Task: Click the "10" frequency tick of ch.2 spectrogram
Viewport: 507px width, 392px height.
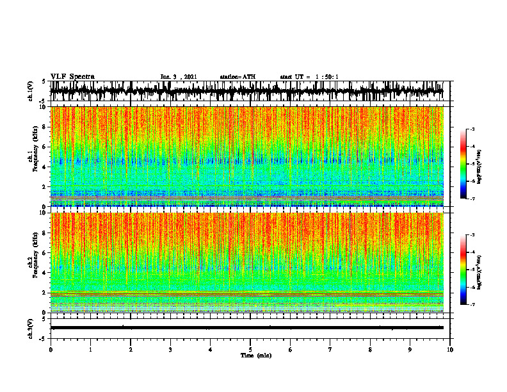Action: coord(43,213)
